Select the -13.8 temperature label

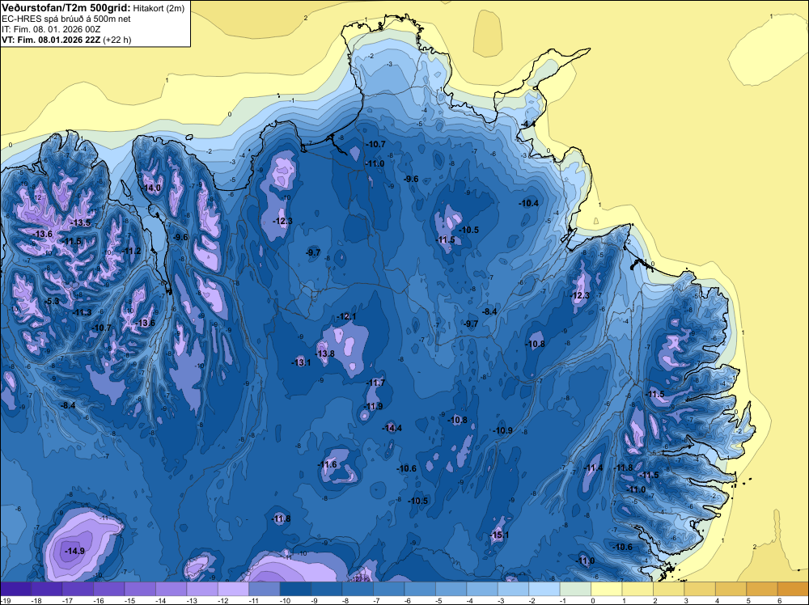325,353
